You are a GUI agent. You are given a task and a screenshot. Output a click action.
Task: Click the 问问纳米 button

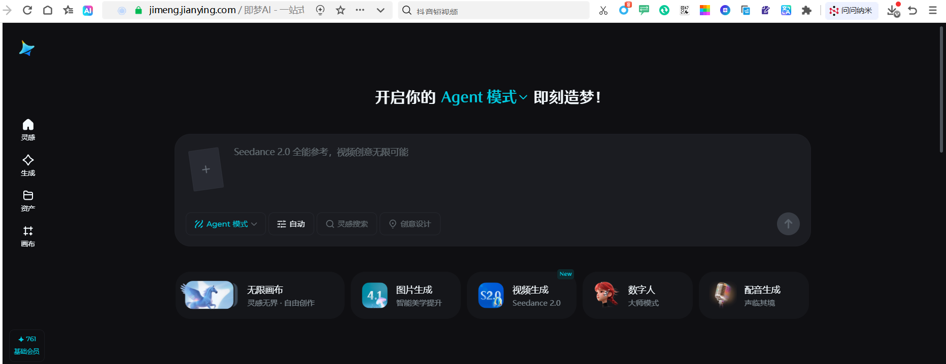pos(851,10)
